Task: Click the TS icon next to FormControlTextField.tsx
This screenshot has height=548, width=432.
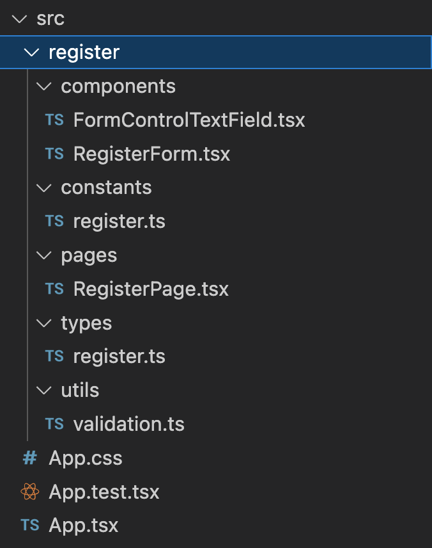Action: point(55,120)
